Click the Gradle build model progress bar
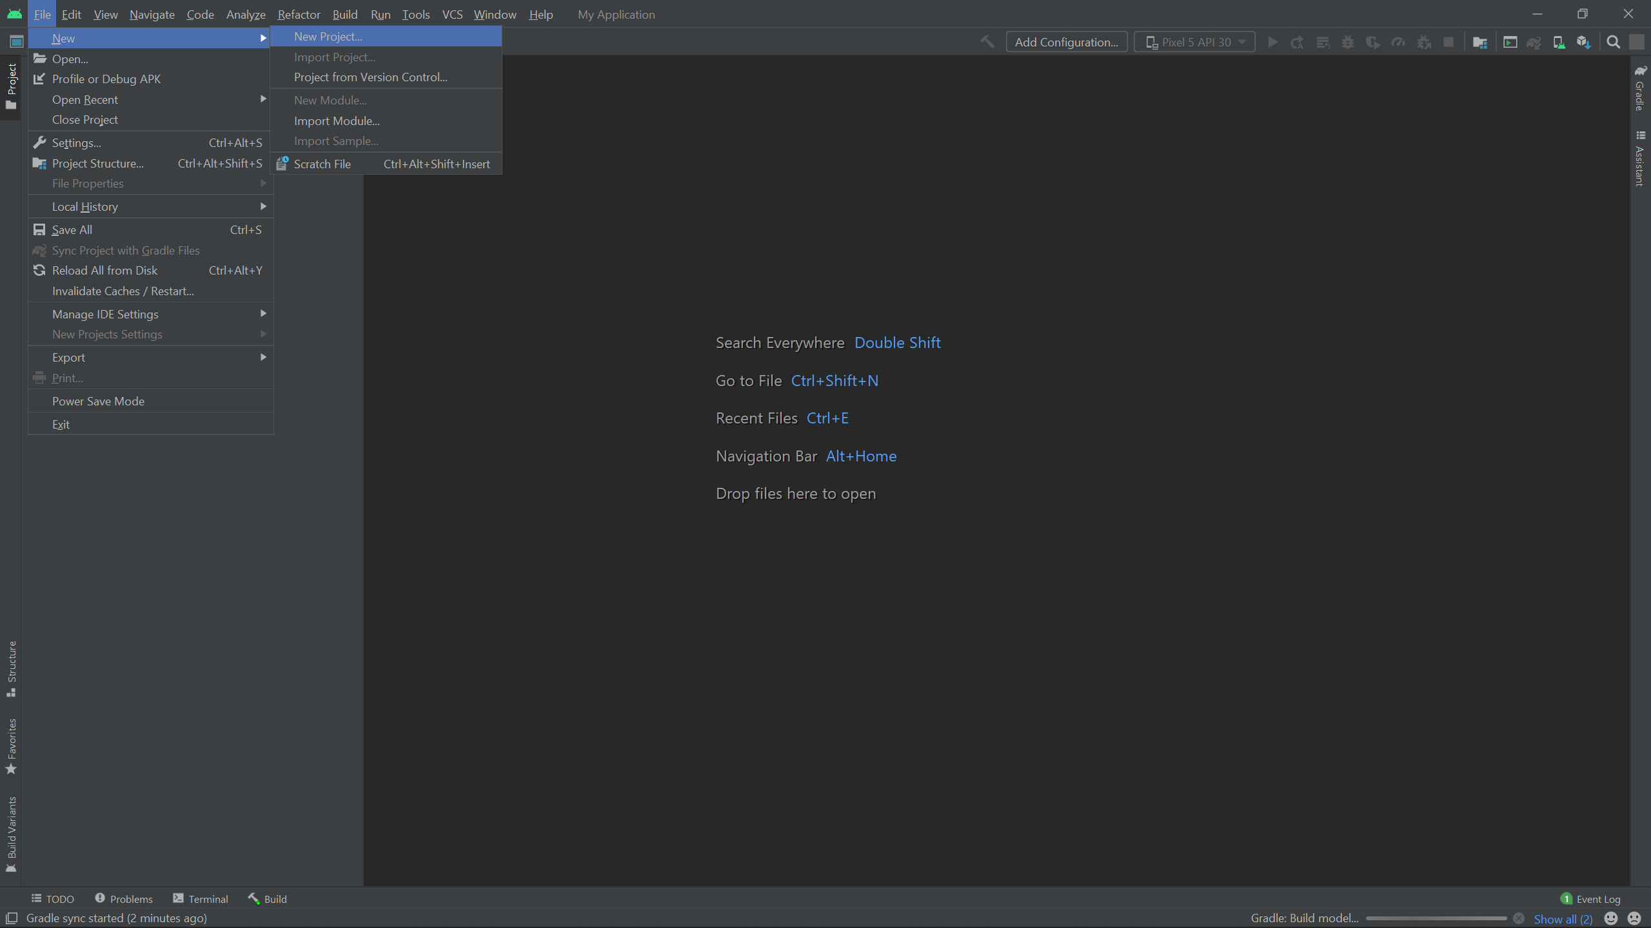 pos(1438,918)
